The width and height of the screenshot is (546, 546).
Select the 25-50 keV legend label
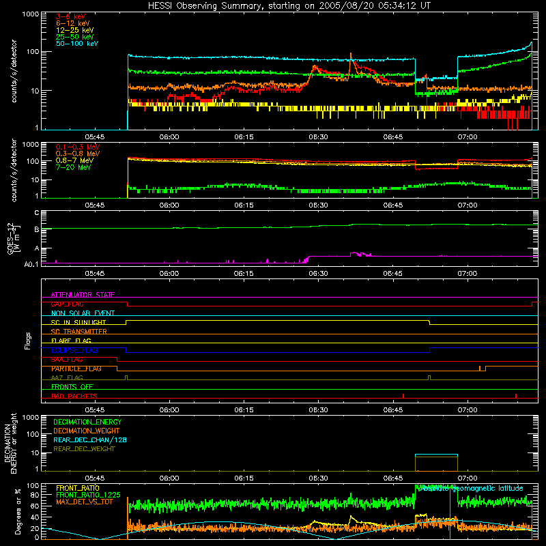click(74, 37)
